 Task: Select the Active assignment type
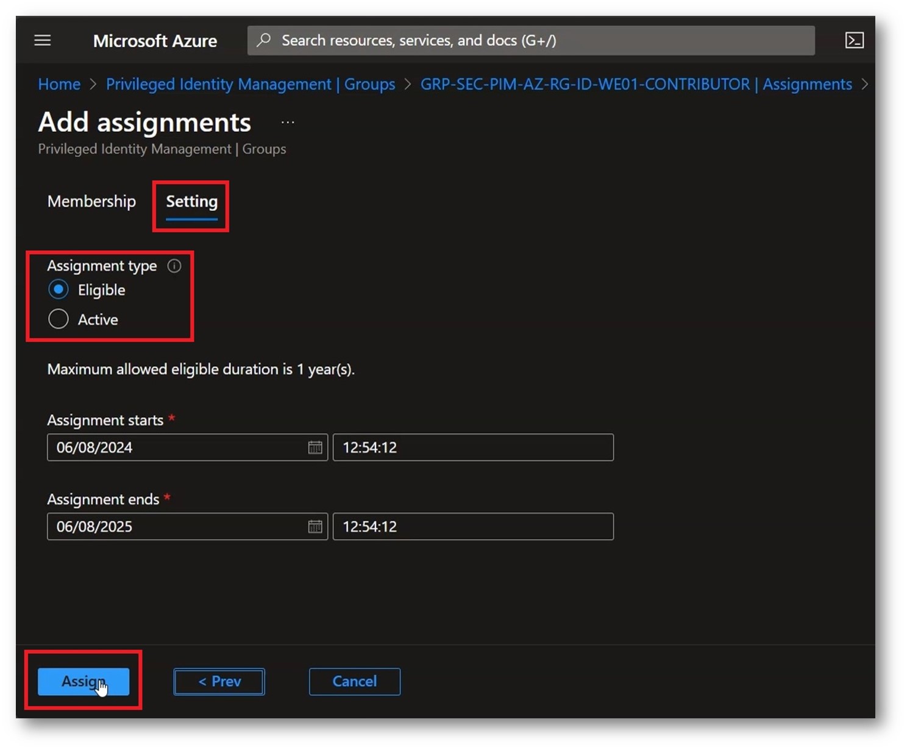point(59,319)
